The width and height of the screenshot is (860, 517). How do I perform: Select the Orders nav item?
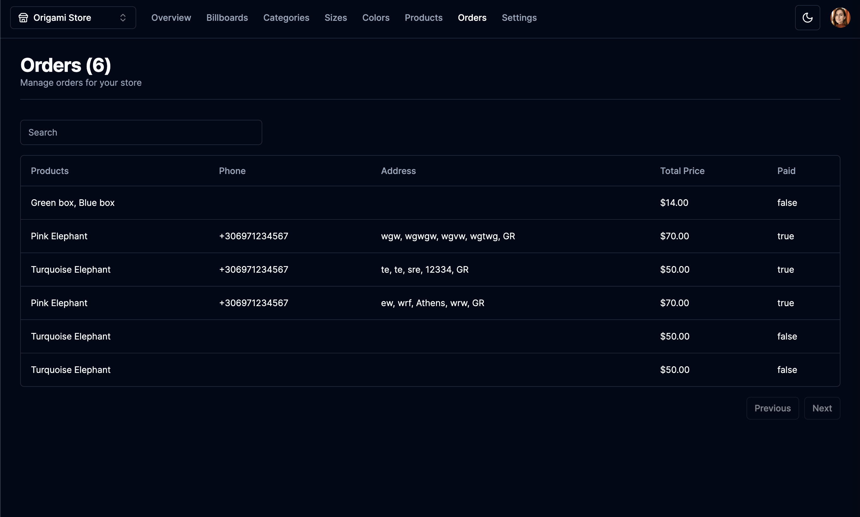click(x=472, y=18)
